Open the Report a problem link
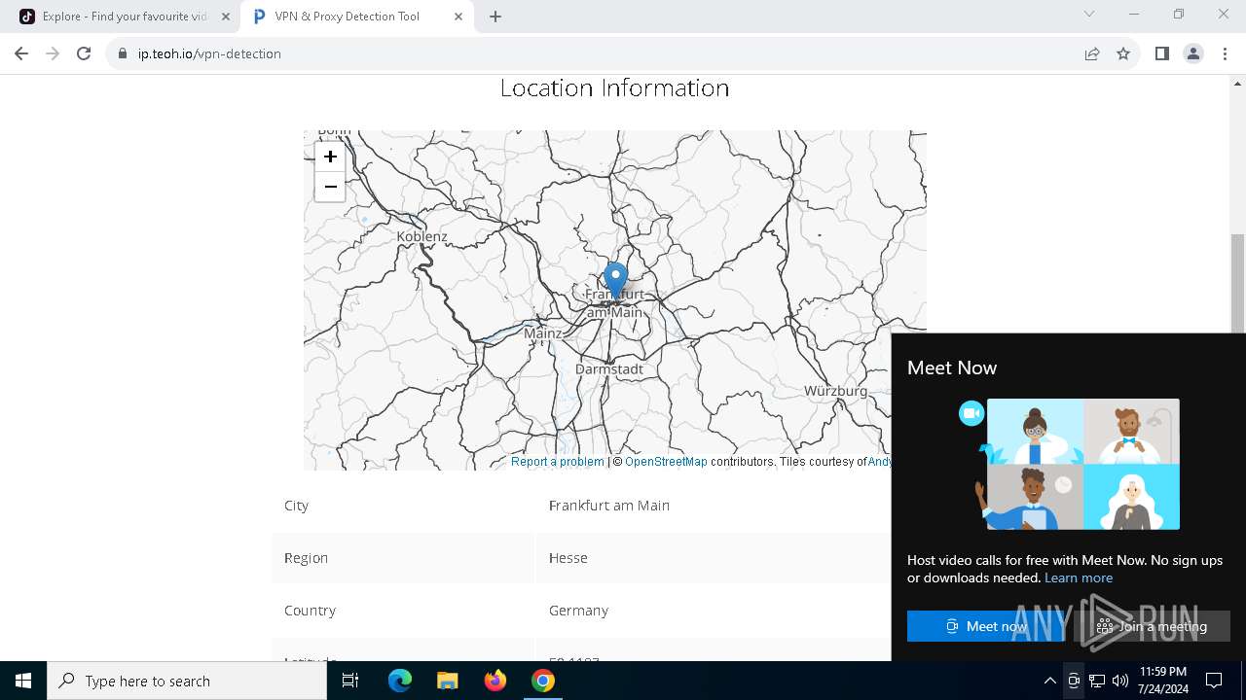The height and width of the screenshot is (700, 1246). point(558,462)
